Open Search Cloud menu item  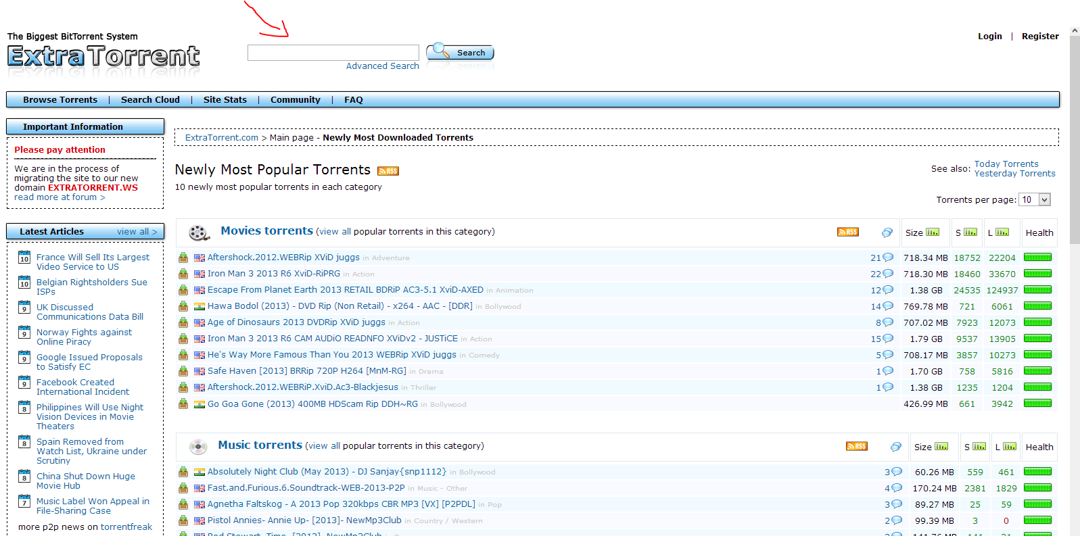pos(150,99)
